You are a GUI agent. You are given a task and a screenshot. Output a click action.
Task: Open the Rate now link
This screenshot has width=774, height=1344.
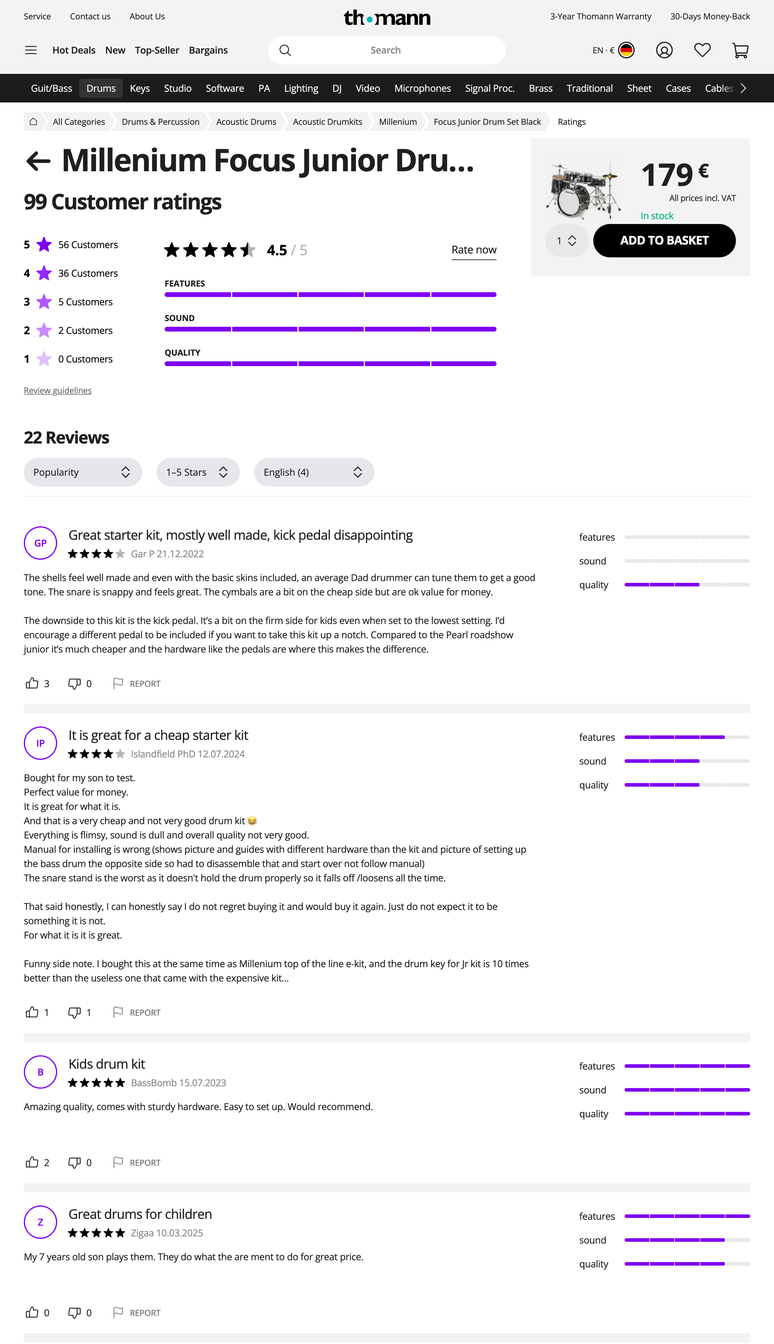474,250
